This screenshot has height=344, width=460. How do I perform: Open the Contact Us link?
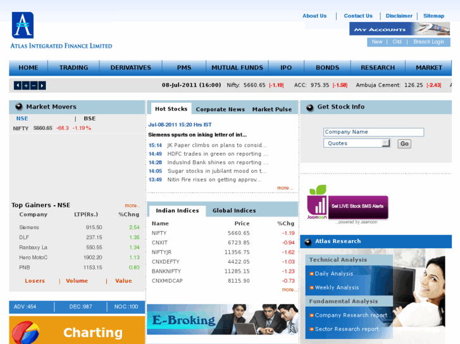coord(358,16)
